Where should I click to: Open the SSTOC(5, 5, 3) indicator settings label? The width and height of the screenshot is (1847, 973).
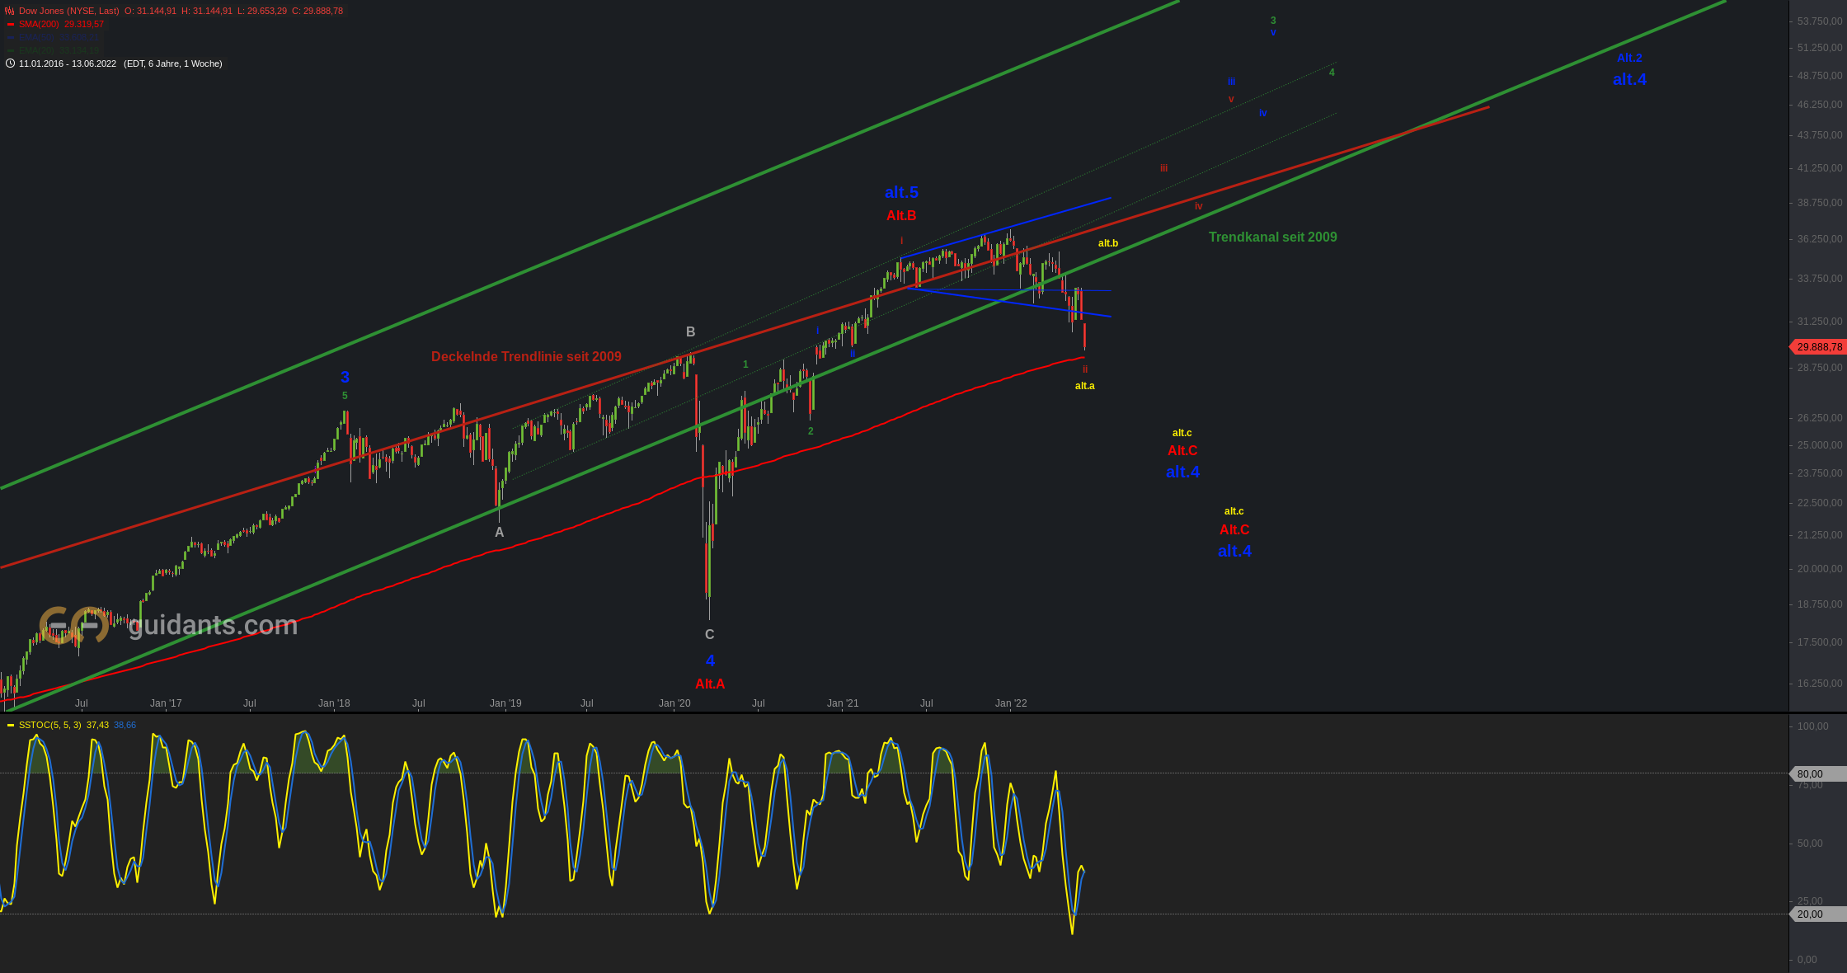tap(49, 726)
